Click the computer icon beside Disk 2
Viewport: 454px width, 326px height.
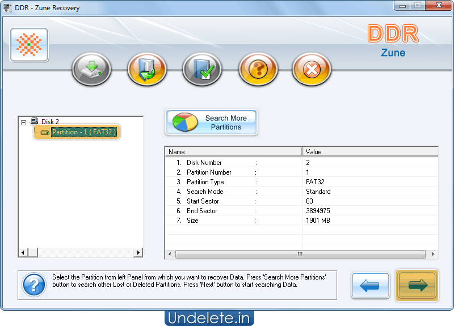coord(34,121)
